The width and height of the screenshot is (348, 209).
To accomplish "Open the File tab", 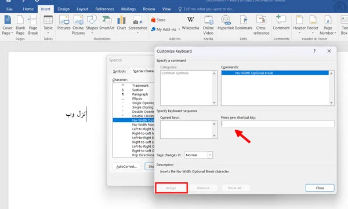I will (x=9, y=9).
